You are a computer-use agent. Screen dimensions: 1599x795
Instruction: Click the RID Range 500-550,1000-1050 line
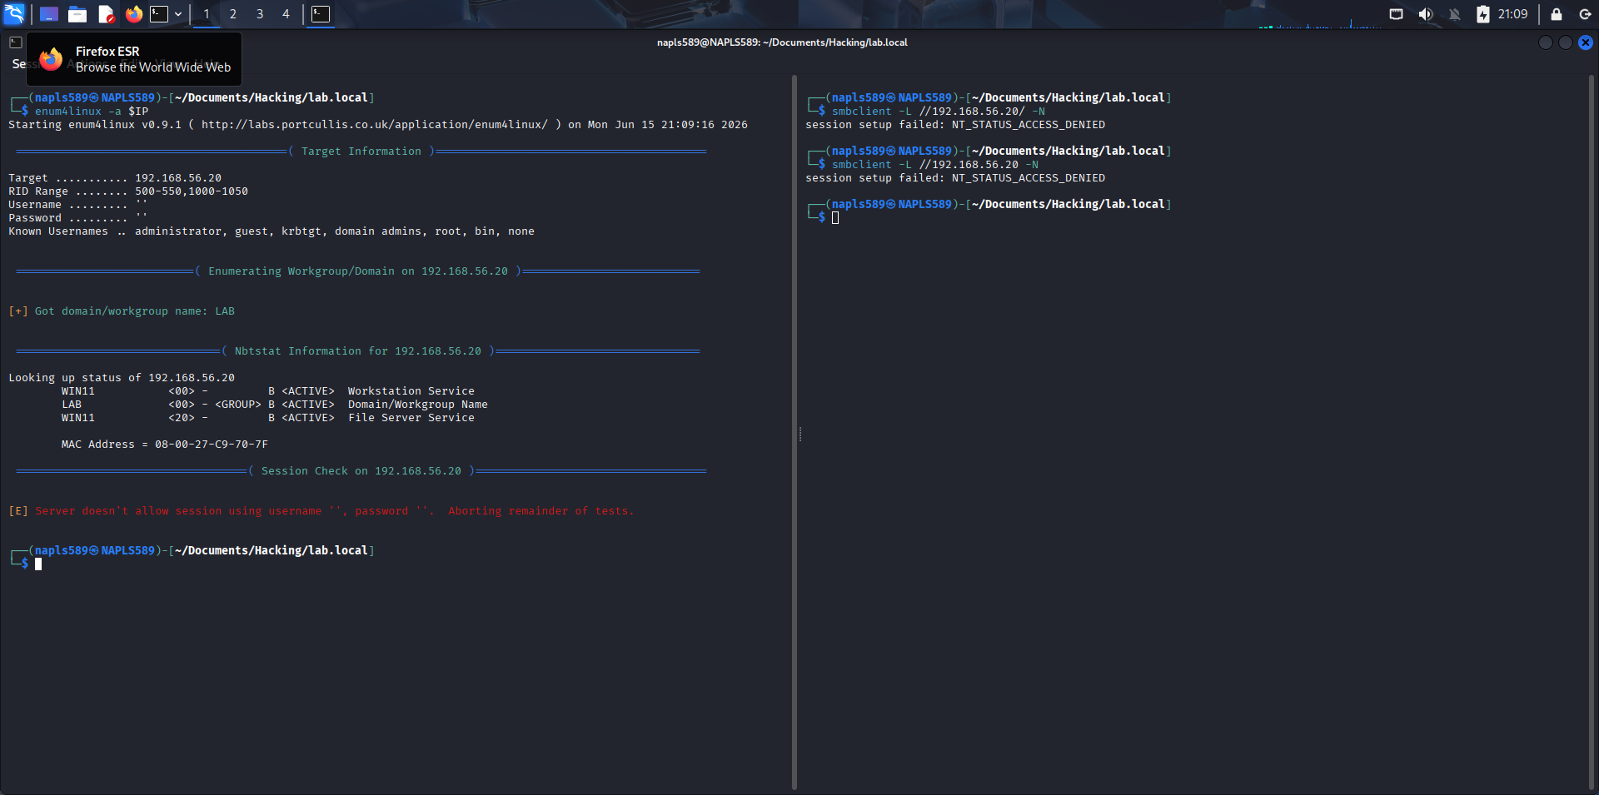point(128,191)
